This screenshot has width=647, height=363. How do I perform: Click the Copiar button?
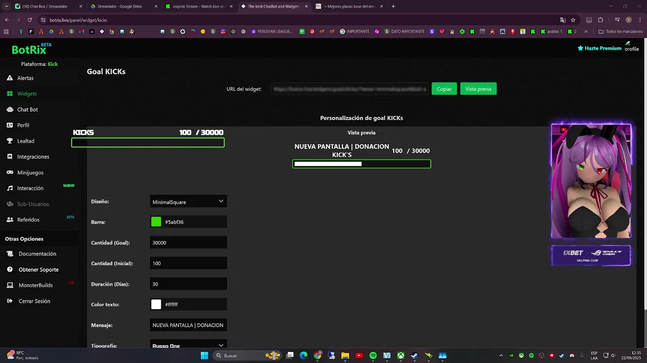[444, 89]
